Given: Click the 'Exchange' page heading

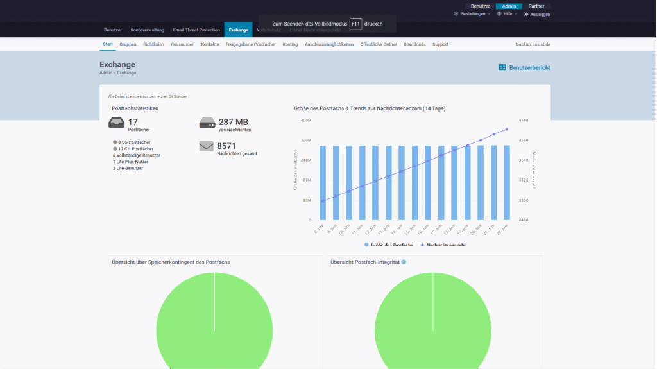Looking at the screenshot, I should 117,64.
